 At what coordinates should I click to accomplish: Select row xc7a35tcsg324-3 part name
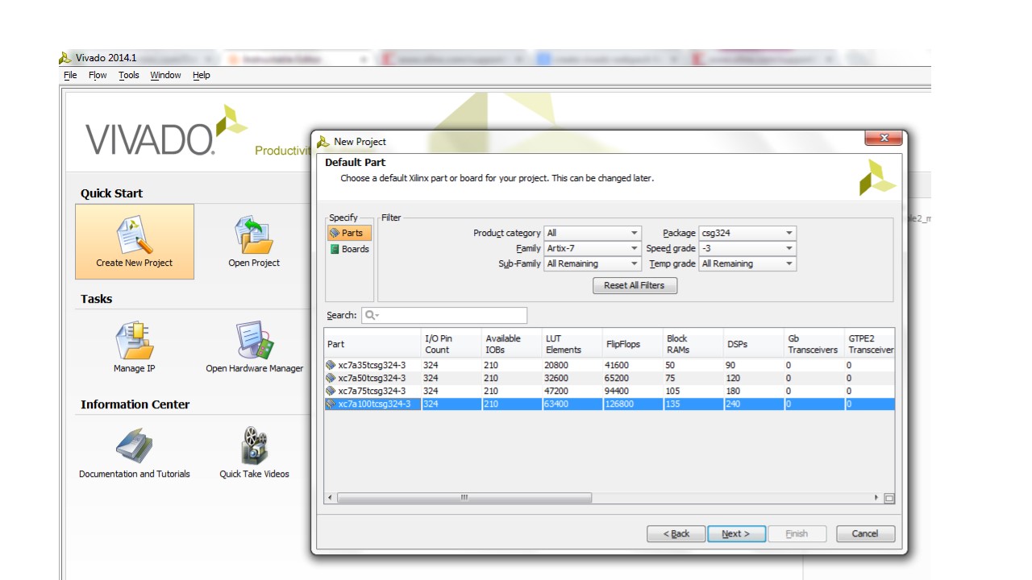pyautogui.click(x=372, y=365)
